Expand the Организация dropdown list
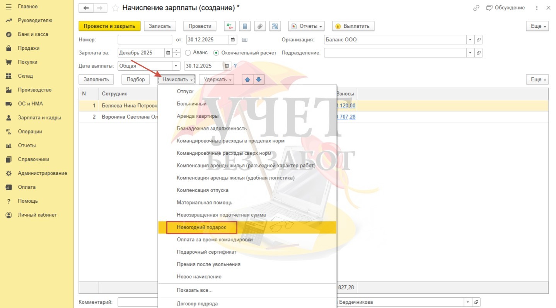The height and width of the screenshot is (308, 556). click(470, 40)
